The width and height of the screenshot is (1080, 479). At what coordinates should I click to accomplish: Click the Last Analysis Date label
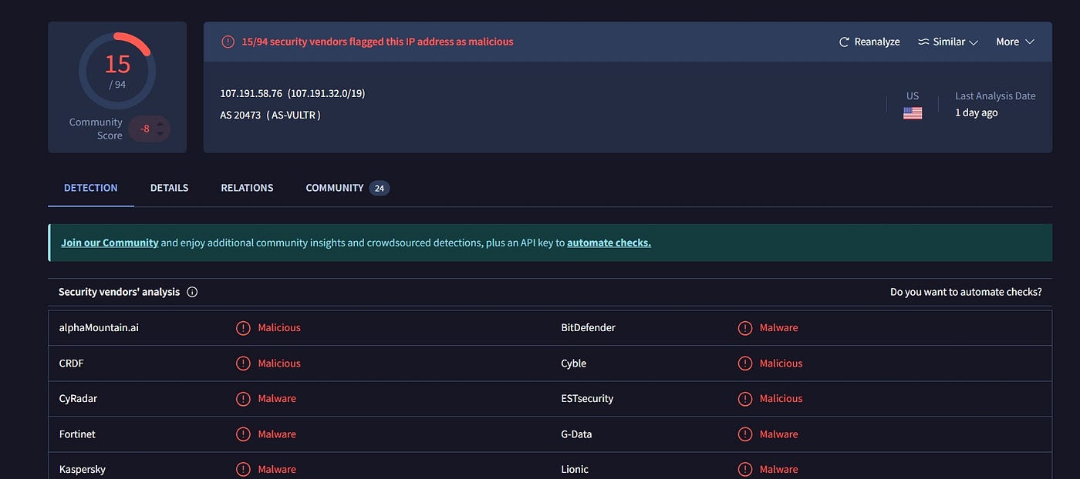click(x=995, y=96)
